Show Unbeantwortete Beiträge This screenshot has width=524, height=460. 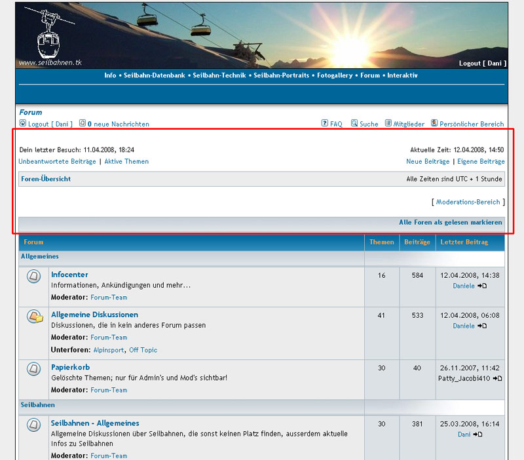[58, 161]
